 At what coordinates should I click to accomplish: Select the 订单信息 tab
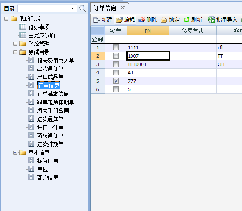point(105,8)
